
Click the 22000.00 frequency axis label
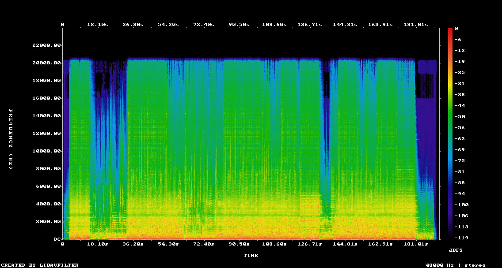47,45
